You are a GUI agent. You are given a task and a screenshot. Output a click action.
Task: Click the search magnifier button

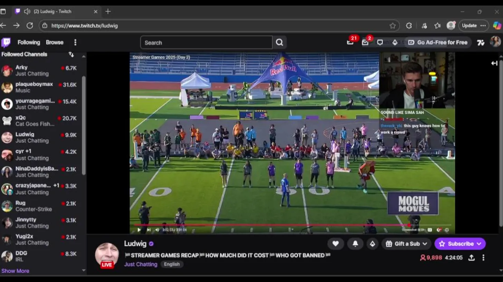coord(279,42)
